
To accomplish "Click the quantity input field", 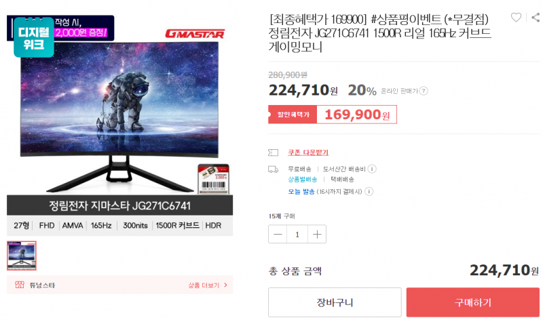I will [x=297, y=234].
